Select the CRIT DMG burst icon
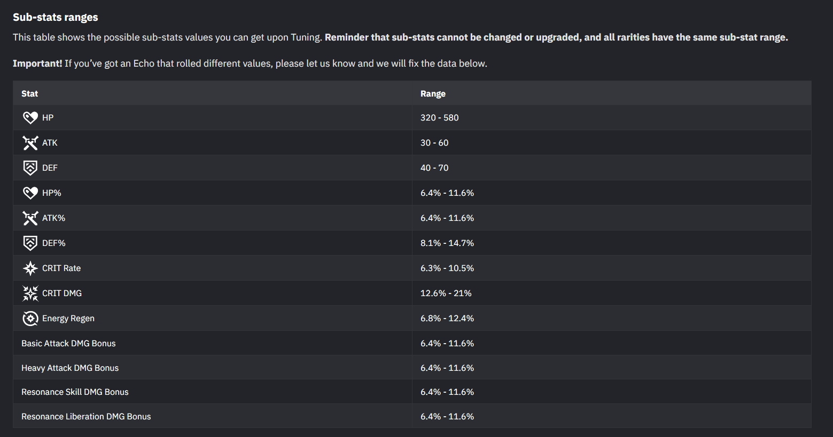The height and width of the screenshot is (437, 833). 30,293
